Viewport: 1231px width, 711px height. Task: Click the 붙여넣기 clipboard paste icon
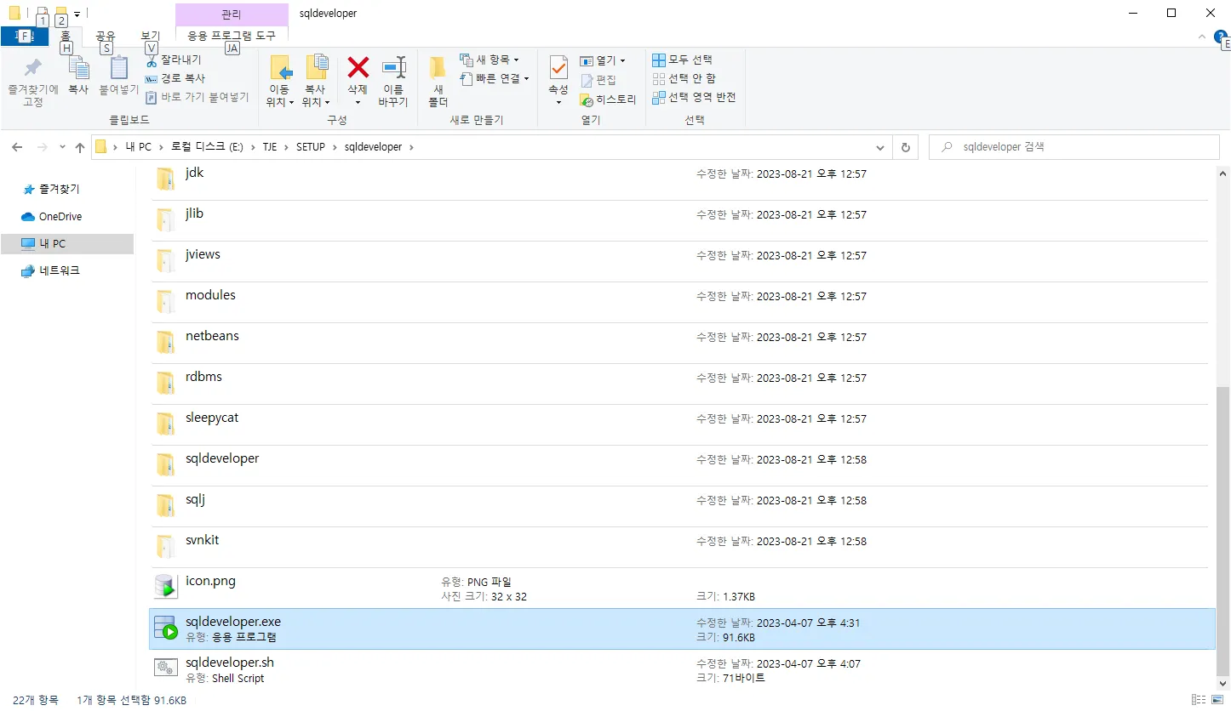118,75
